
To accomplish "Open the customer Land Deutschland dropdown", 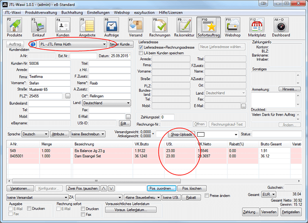I will click(x=107, y=103).
